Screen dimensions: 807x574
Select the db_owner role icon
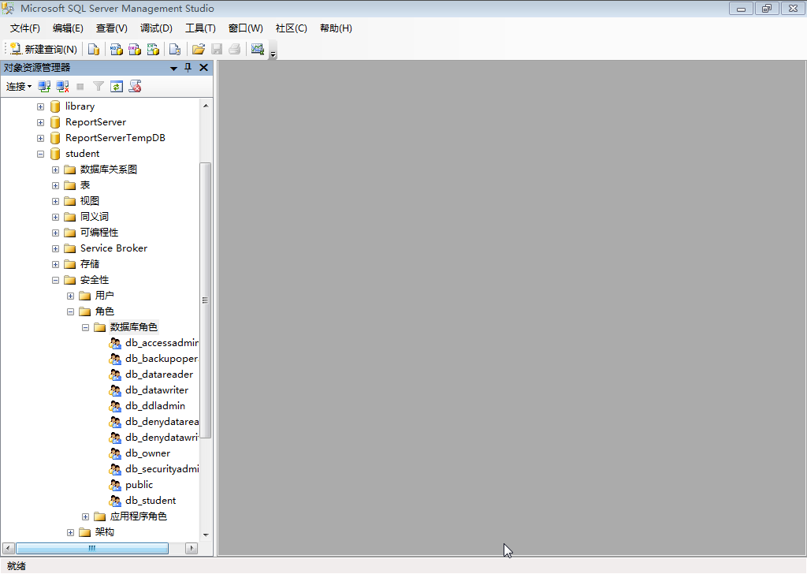click(115, 453)
